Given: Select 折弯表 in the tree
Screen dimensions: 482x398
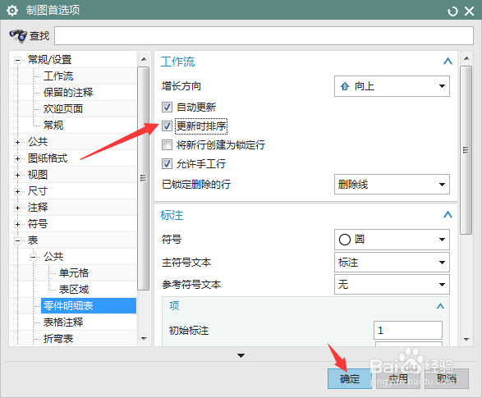Looking at the screenshot, I should 58,338.
